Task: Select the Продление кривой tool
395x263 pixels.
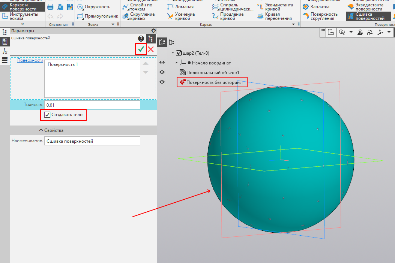Action: [228, 16]
